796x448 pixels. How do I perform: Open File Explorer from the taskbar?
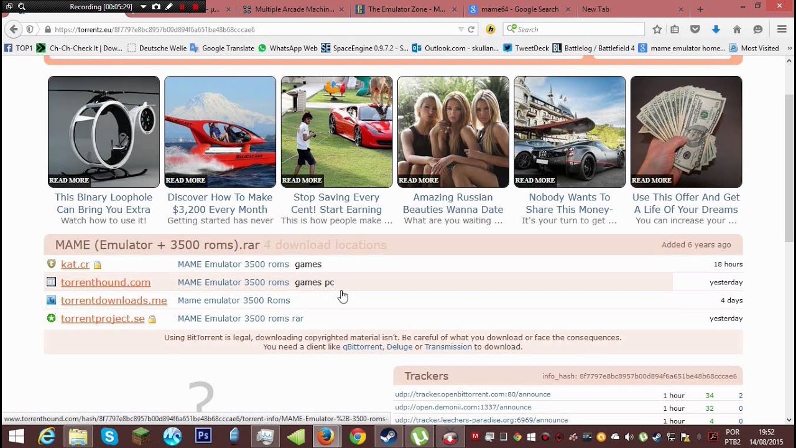tap(78, 437)
